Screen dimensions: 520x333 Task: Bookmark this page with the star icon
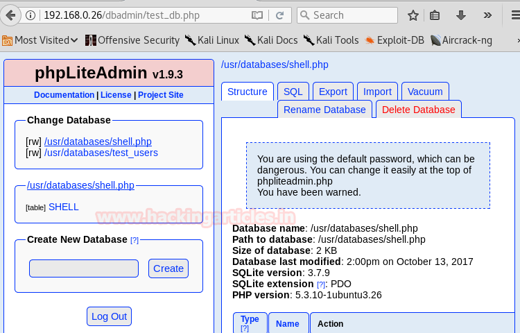pos(413,15)
